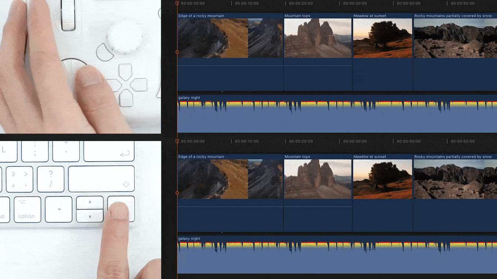
Task: Click 00:00:50:00 on the lower timeline ruler
Action: 462,141
